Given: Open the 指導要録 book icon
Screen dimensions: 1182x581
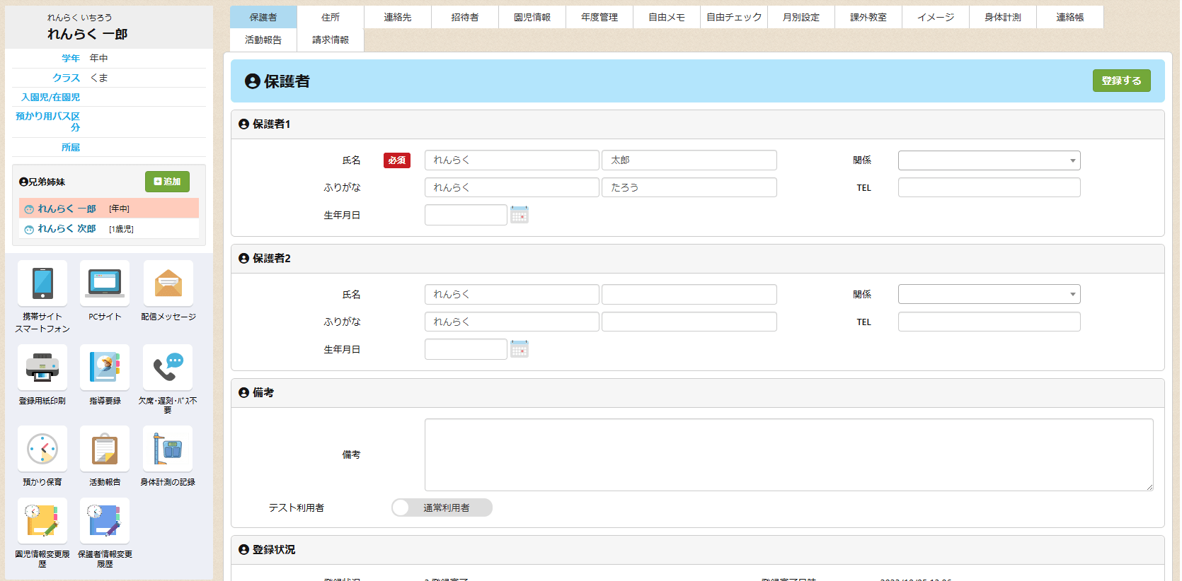Looking at the screenshot, I should click(x=105, y=368).
